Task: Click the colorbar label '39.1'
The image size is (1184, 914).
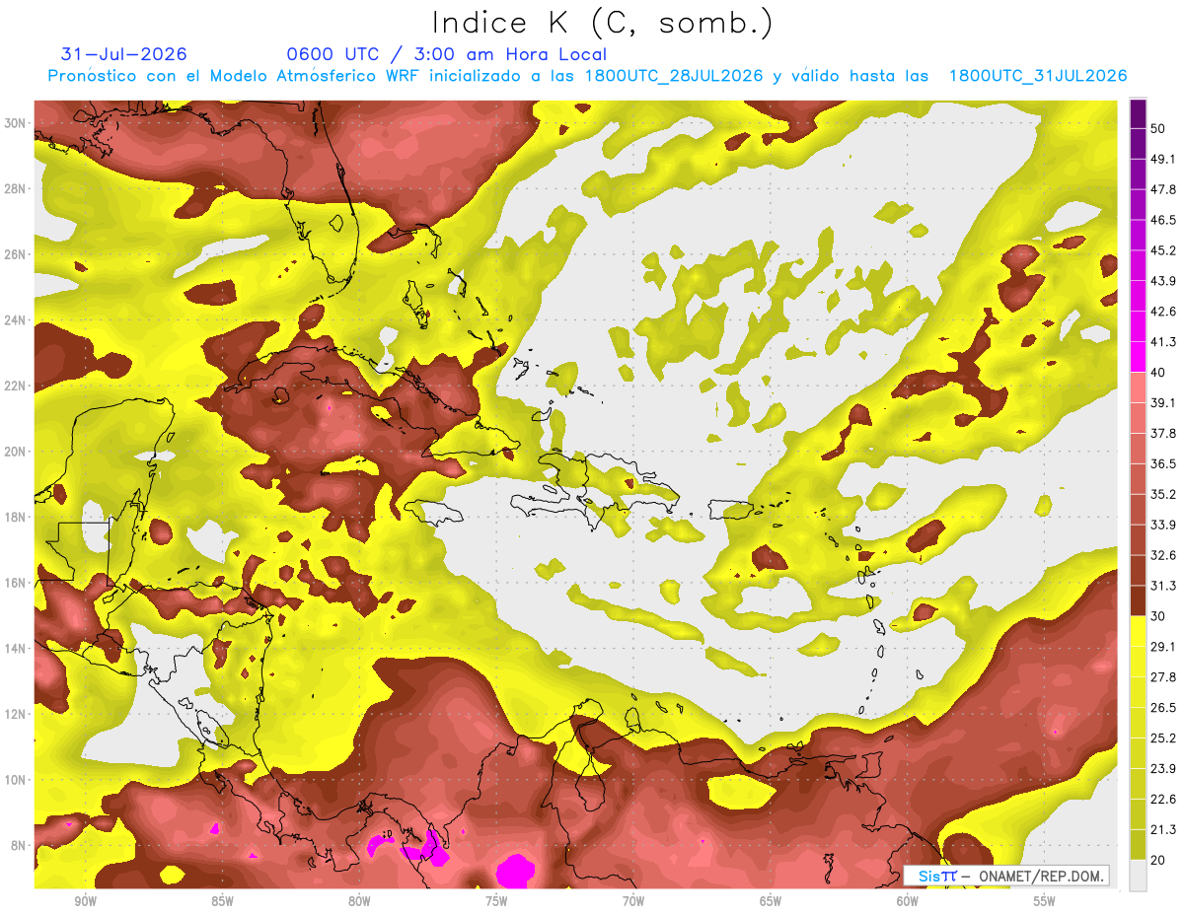Action: coord(1163,402)
